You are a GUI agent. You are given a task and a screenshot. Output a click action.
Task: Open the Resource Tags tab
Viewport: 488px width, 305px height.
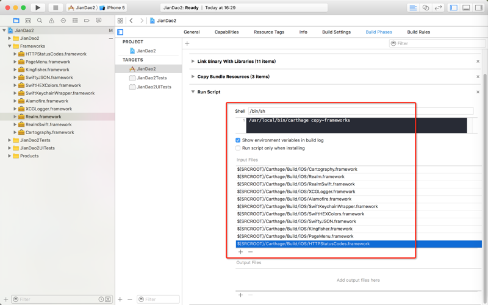tap(269, 32)
